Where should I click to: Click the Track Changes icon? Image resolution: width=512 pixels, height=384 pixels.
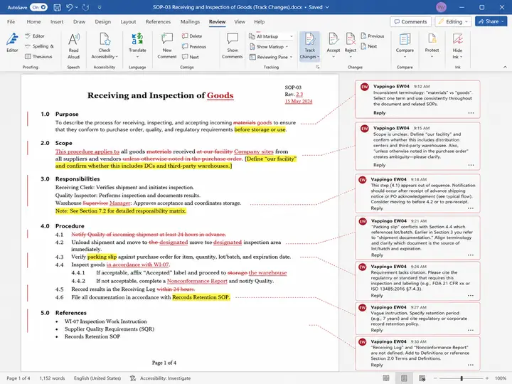coord(309,39)
